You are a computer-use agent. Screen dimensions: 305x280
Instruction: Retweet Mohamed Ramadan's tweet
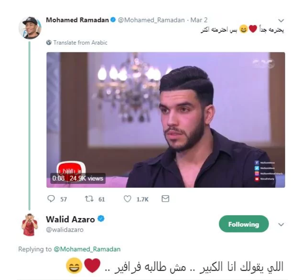point(89,199)
